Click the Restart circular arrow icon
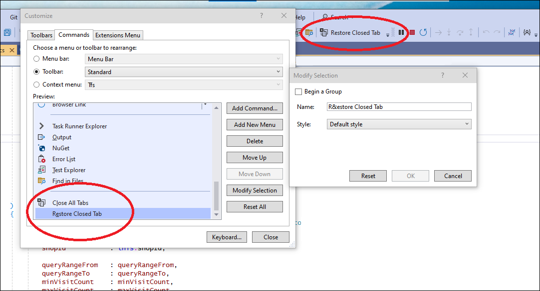The height and width of the screenshot is (291, 540). 424,32
